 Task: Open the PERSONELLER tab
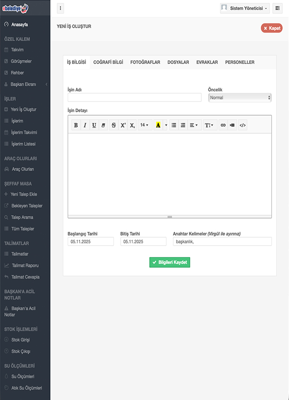[x=239, y=62]
